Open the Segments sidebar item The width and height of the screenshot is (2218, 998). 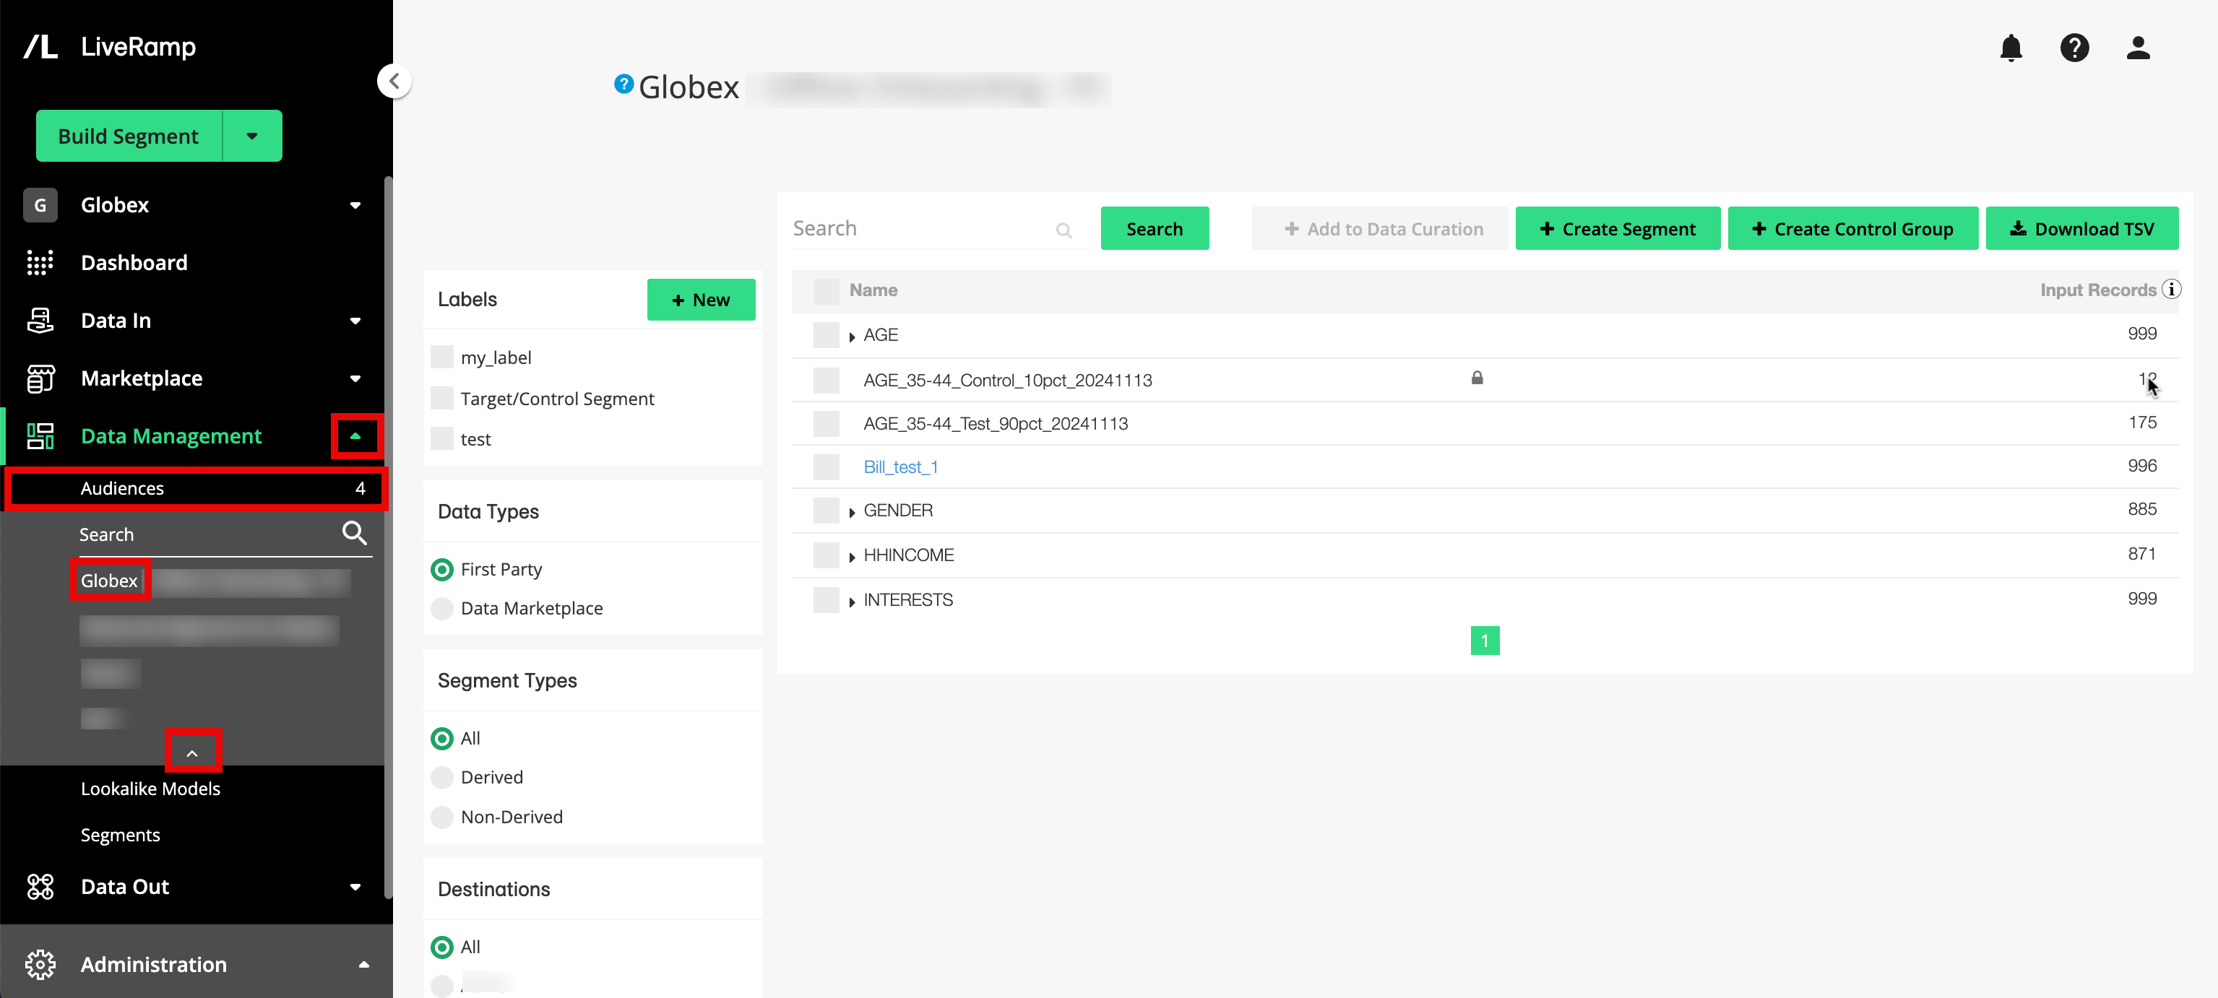tap(120, 835)
